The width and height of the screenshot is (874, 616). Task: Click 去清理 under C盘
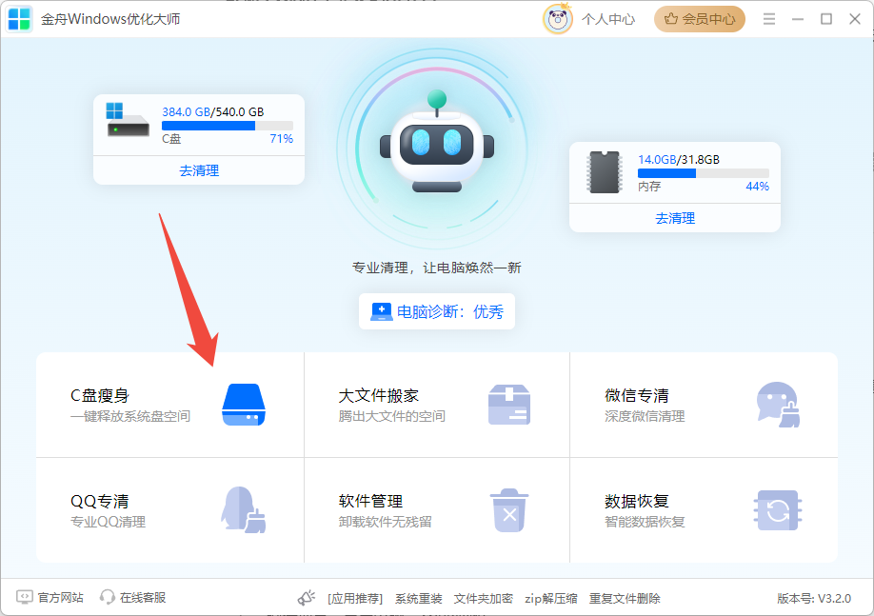(199, 170)
